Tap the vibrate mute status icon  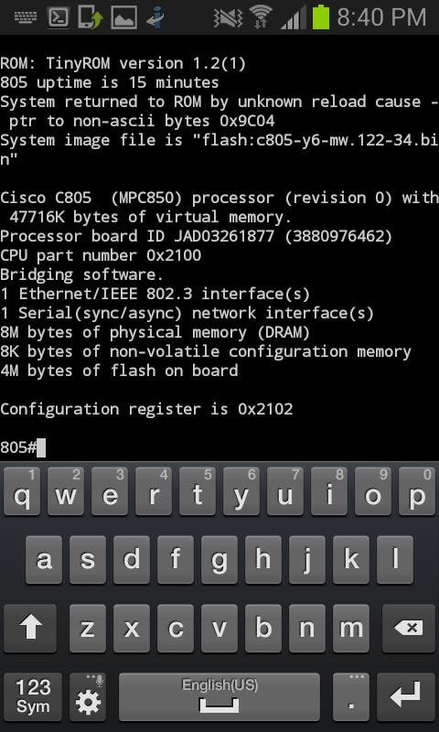click(x=228, y=17)
